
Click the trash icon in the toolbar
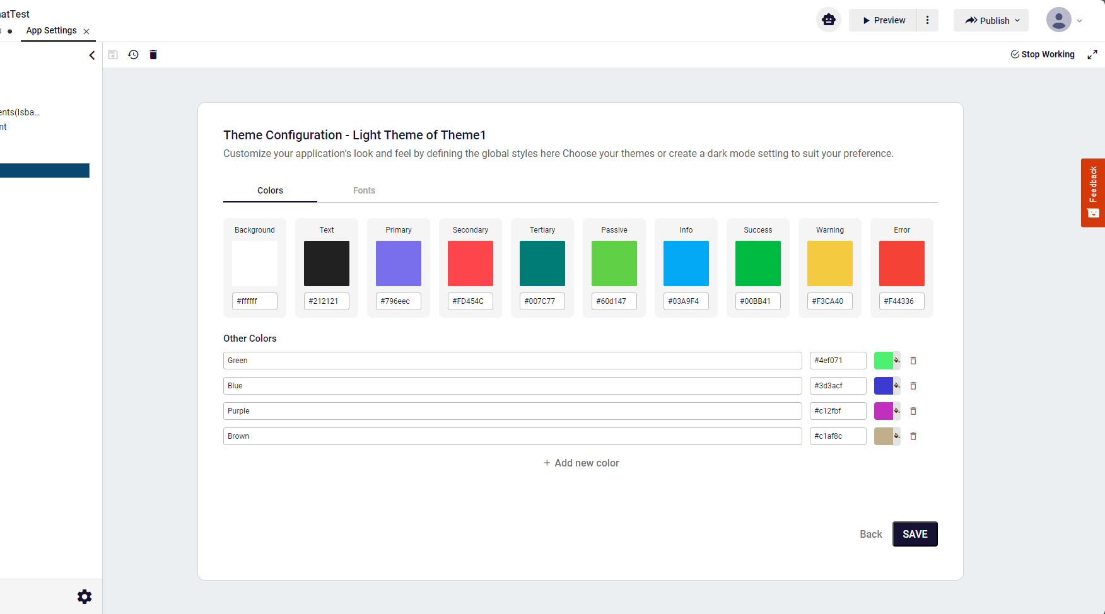pyautogui.click(x=153, y=55)
